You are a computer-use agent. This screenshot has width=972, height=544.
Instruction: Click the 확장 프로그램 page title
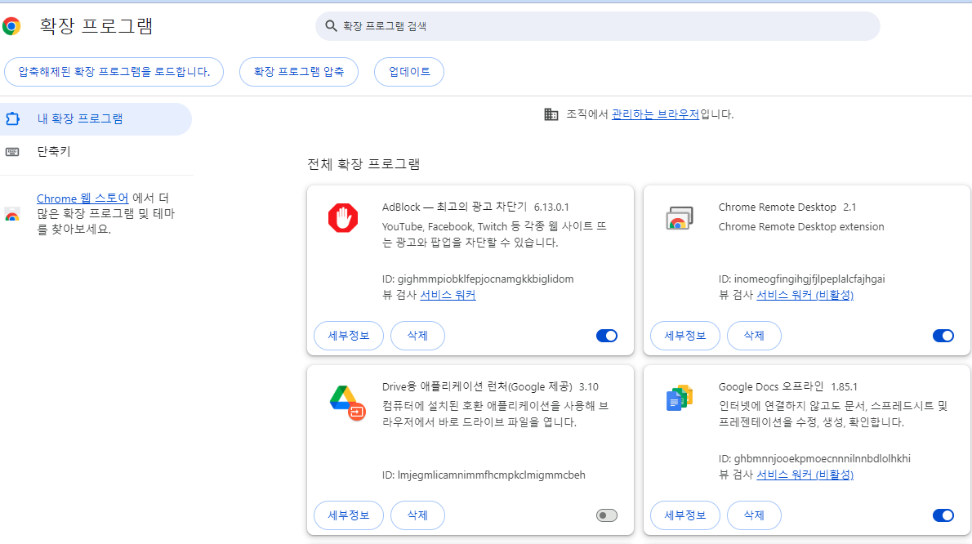(96, 26)
